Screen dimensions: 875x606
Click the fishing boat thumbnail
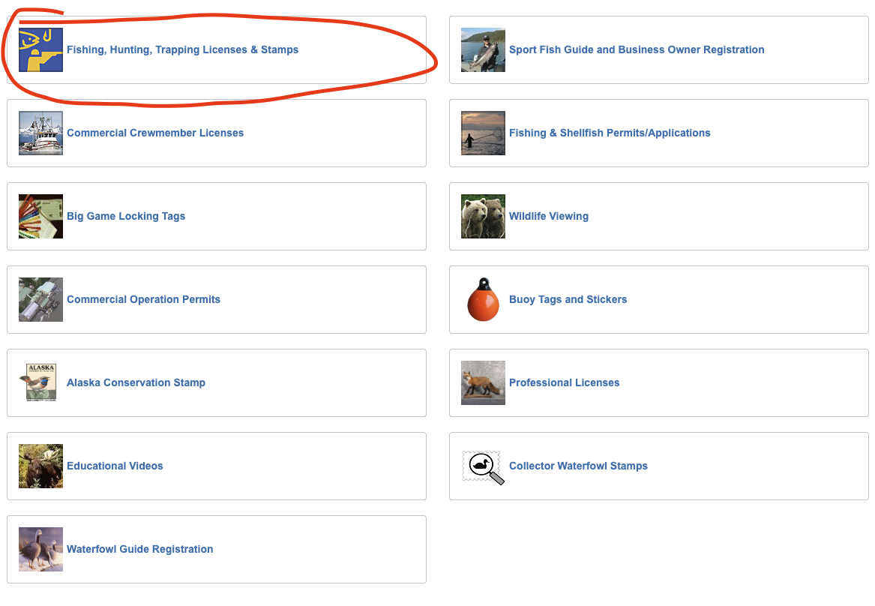point(40,133)
